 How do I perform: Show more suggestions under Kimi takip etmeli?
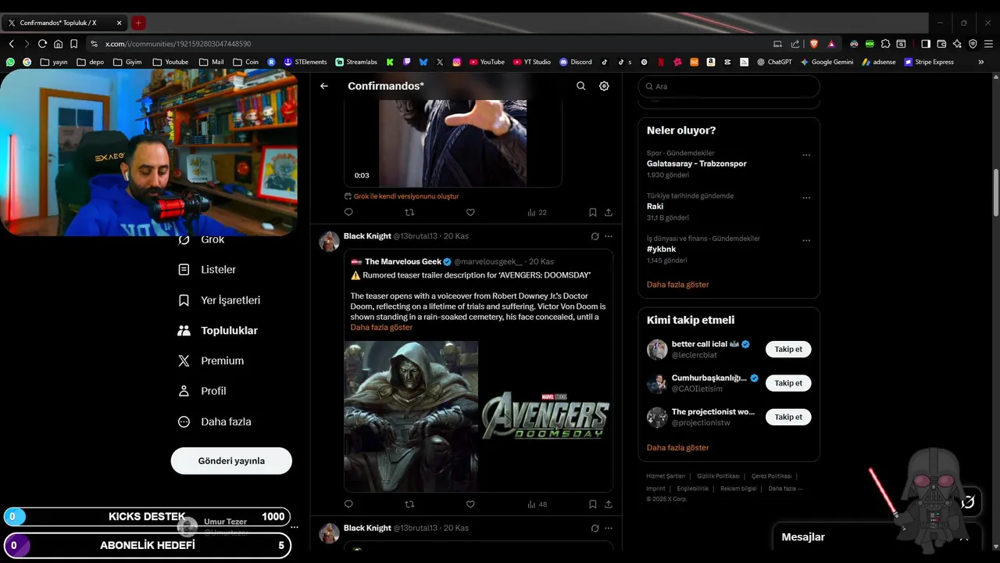677,448
